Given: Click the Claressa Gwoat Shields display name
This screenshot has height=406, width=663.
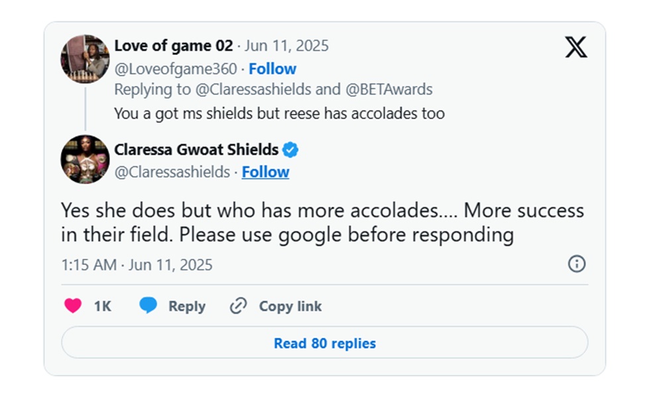Looking at the screenshot, I should tap(196, 150).
